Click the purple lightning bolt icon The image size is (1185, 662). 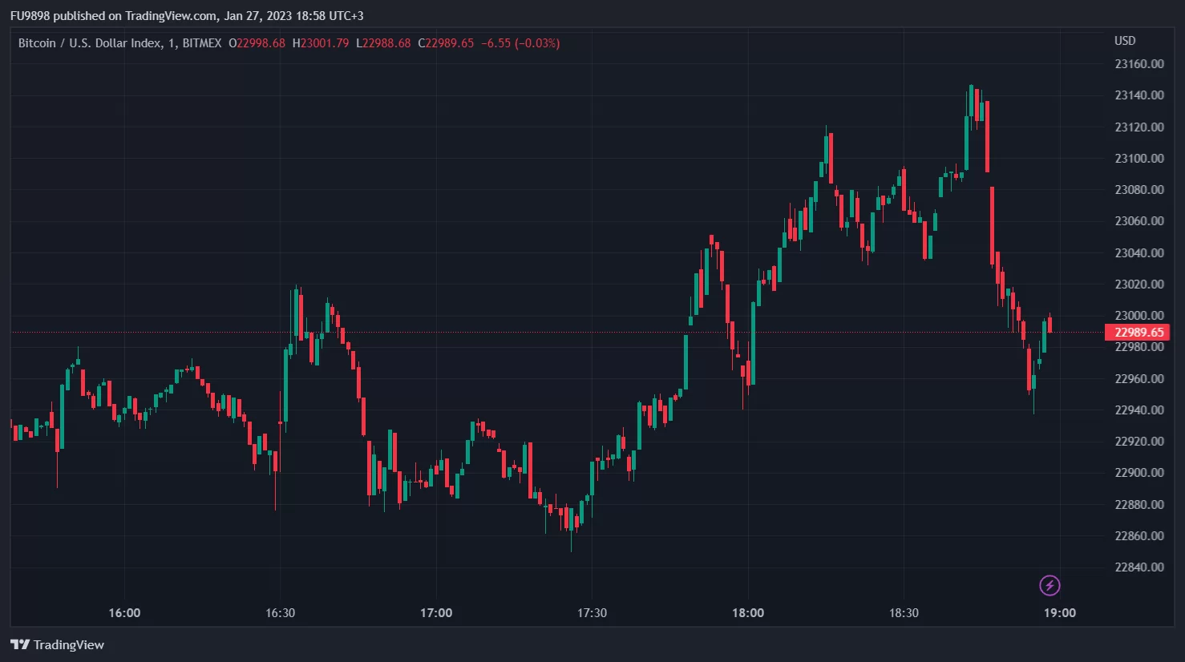click(x=1050, y=586)
